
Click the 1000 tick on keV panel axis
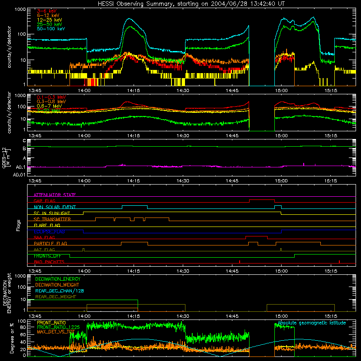[x=20, y=9]
